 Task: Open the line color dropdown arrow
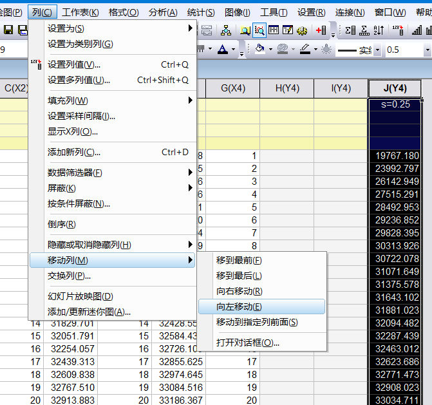tap(315, 50)
